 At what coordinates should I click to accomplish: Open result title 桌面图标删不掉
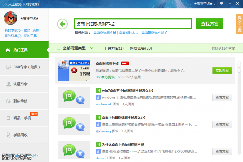point(107,64)
